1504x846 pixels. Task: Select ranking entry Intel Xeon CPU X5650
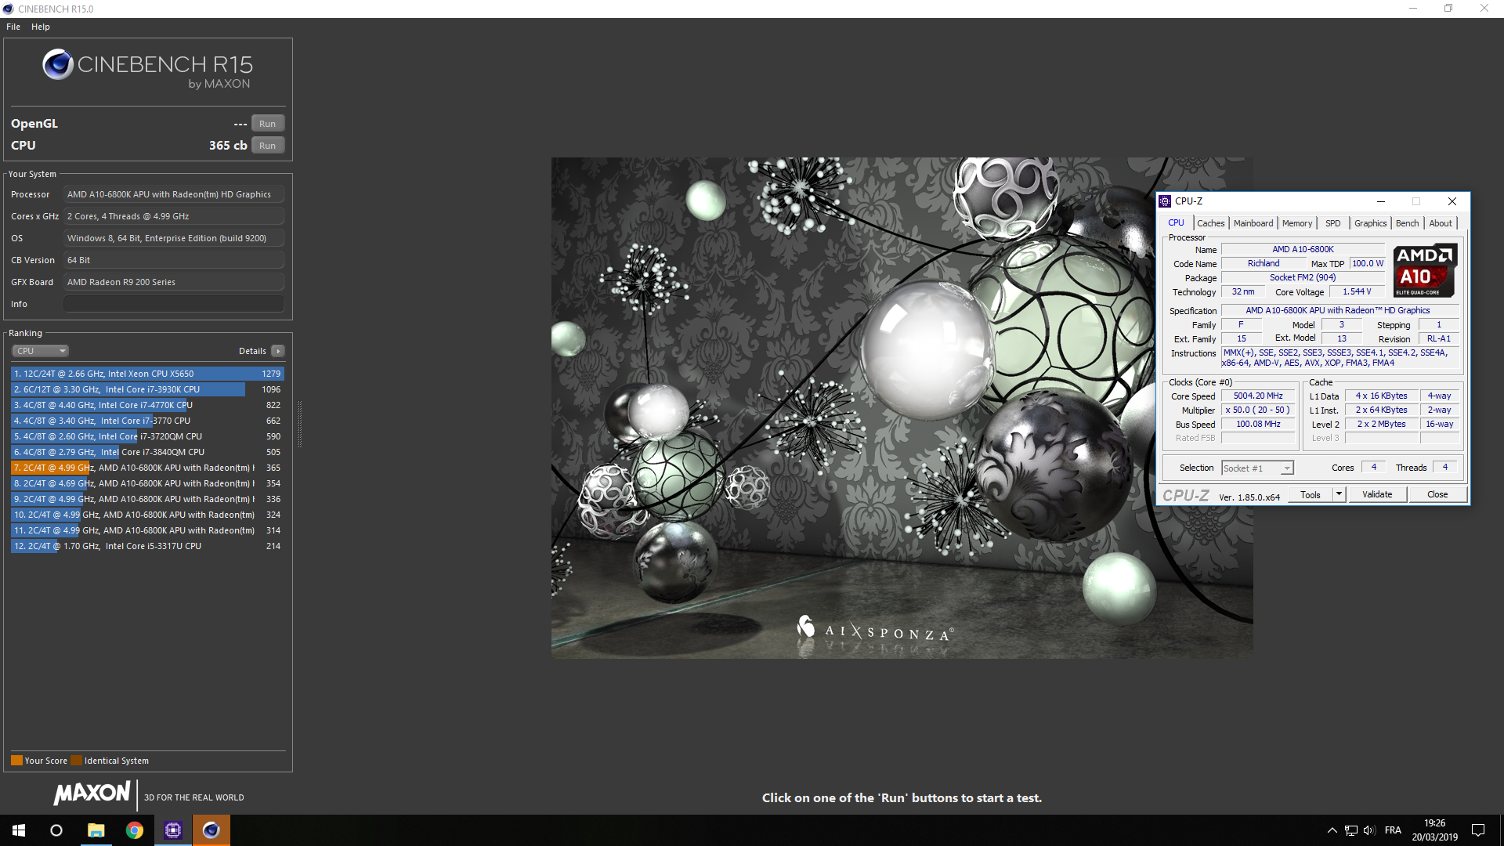coord(147,374)
